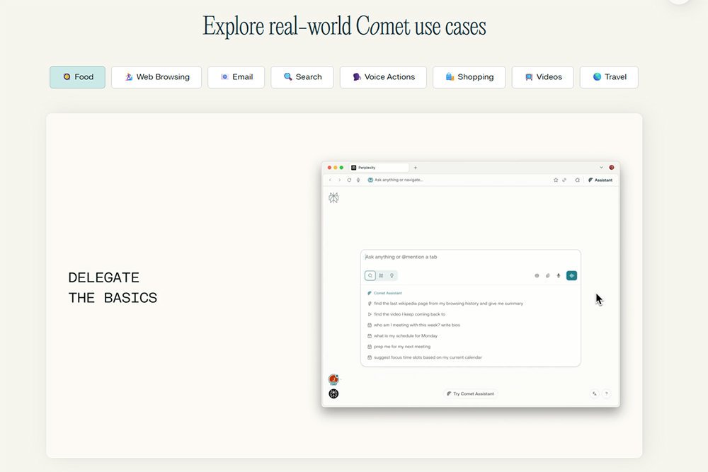Click the Assistant button in browser toolbar

pyautogui.click(x=600, y=180)
